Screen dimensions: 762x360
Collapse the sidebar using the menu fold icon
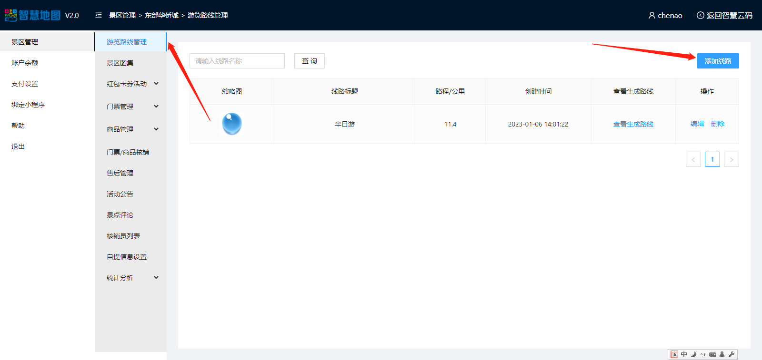point(99,15)
